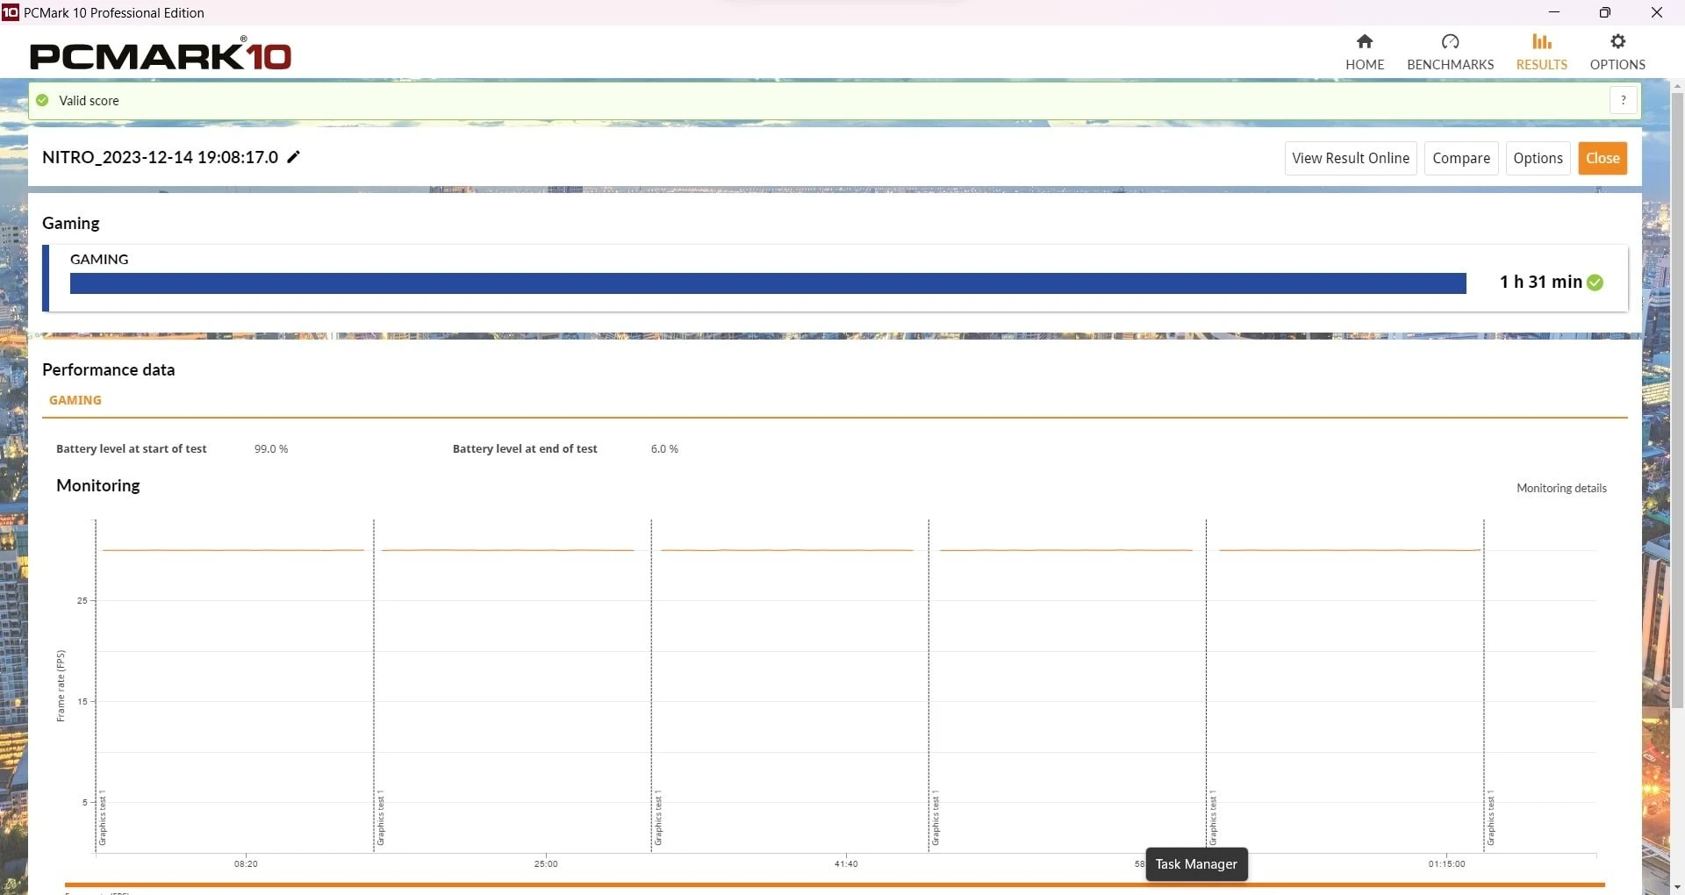
Task: Click the scrollbar down arrow
Action: 1677,886
